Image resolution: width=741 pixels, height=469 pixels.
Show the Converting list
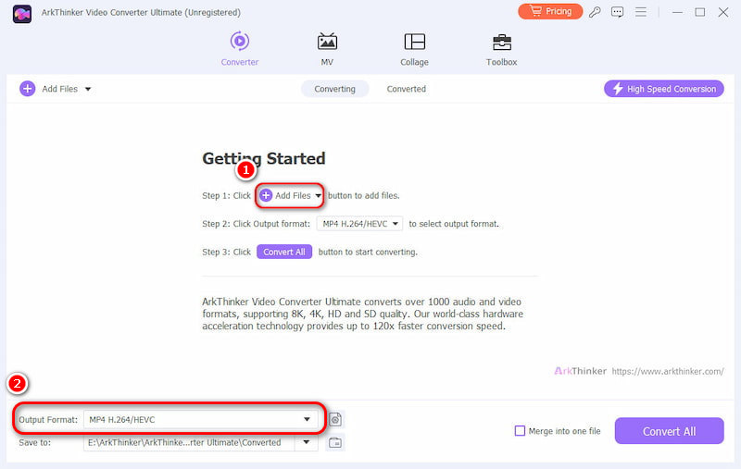(x=334, y=89)
